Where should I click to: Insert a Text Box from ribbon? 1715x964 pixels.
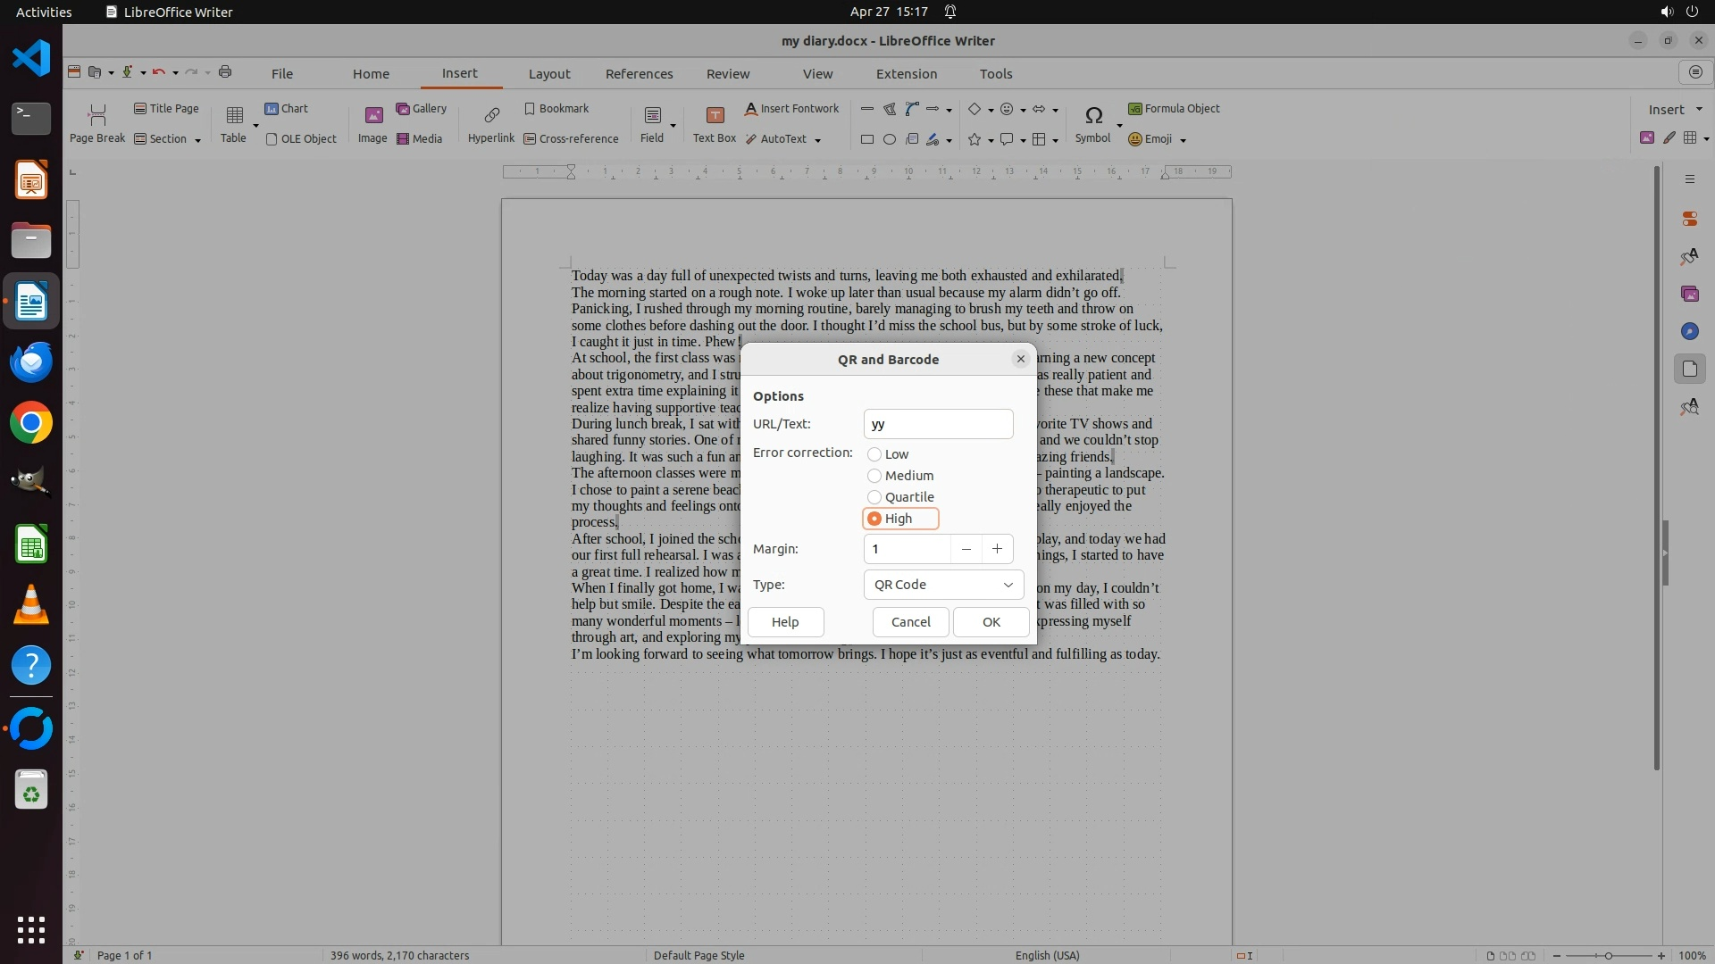pos(715,115)
